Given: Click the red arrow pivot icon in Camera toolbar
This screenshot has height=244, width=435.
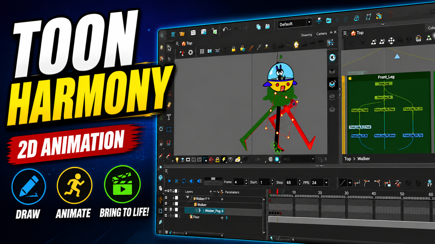Looking at the screenshot, I should pyautogui.click(x=182, y=53).
